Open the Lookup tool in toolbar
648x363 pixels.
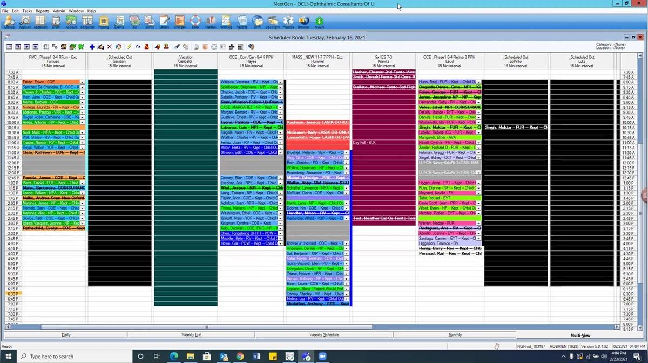(x=9, y=22)
